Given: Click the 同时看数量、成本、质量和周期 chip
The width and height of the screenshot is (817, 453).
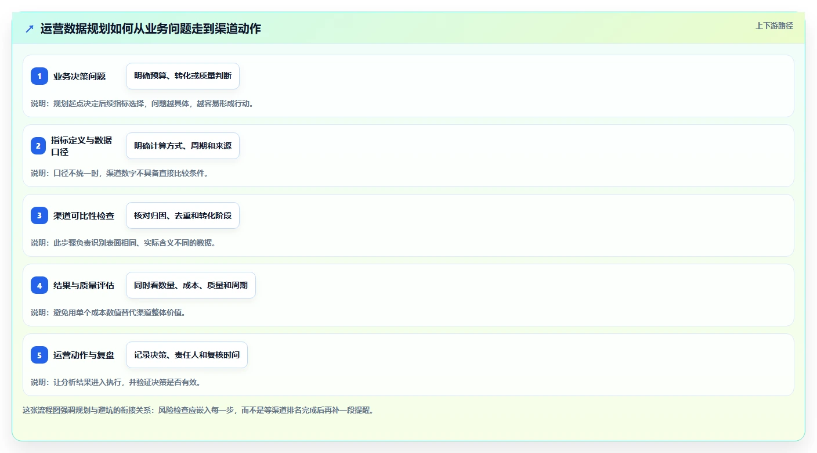Looking at the screenshot, I should (191, 285).
